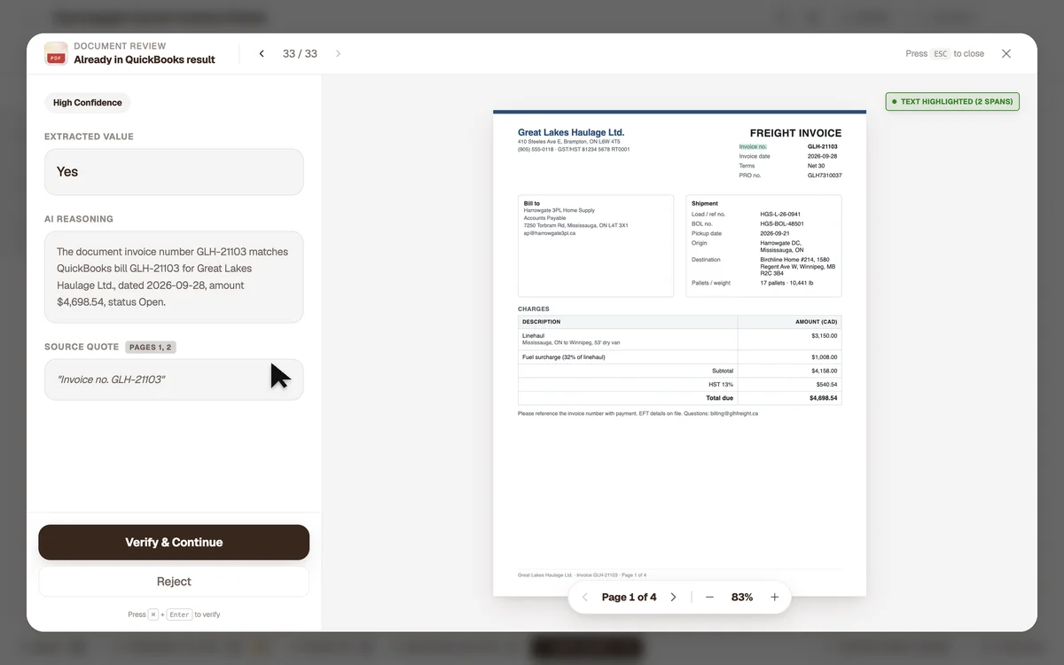Click load reference HGS-L-26-0941
The height and width of the screenshot is (665, 1064).
(x=781, y=215)
